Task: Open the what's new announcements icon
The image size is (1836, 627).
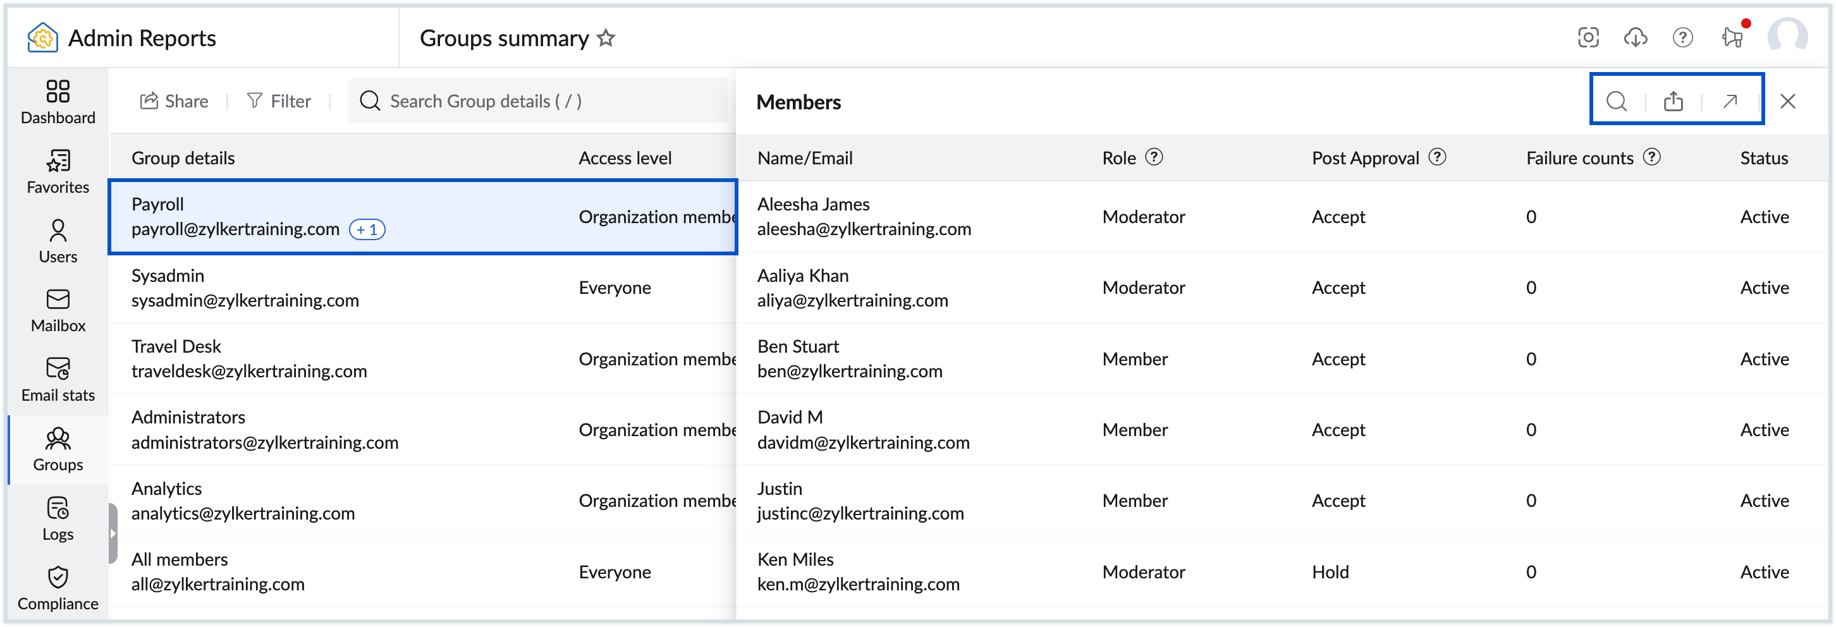Action: 1732,38
